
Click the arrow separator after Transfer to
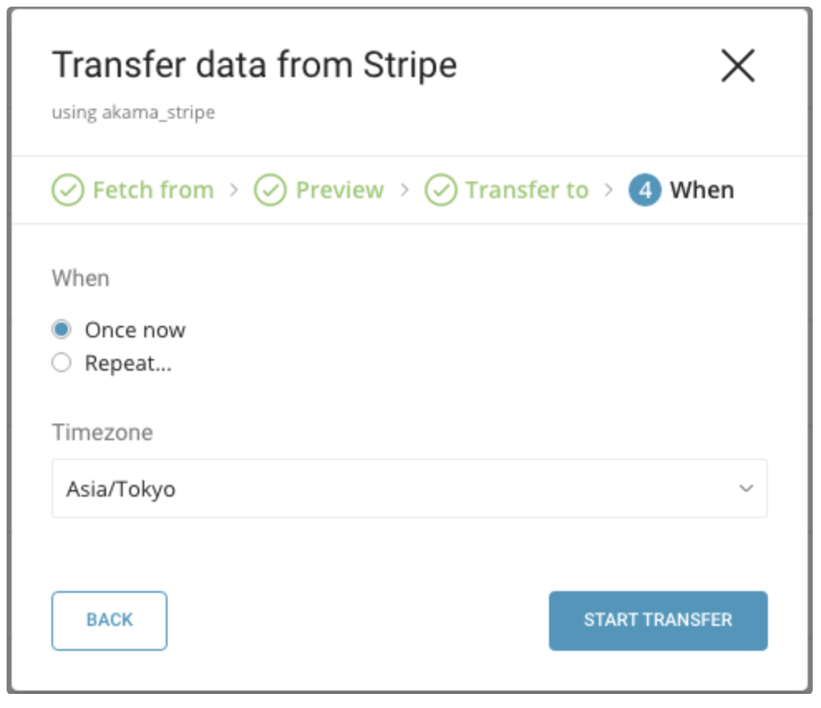(x=609, y=190)
